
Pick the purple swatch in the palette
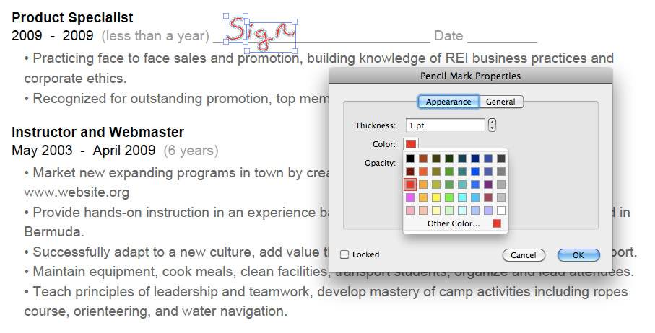click(488, 185)
